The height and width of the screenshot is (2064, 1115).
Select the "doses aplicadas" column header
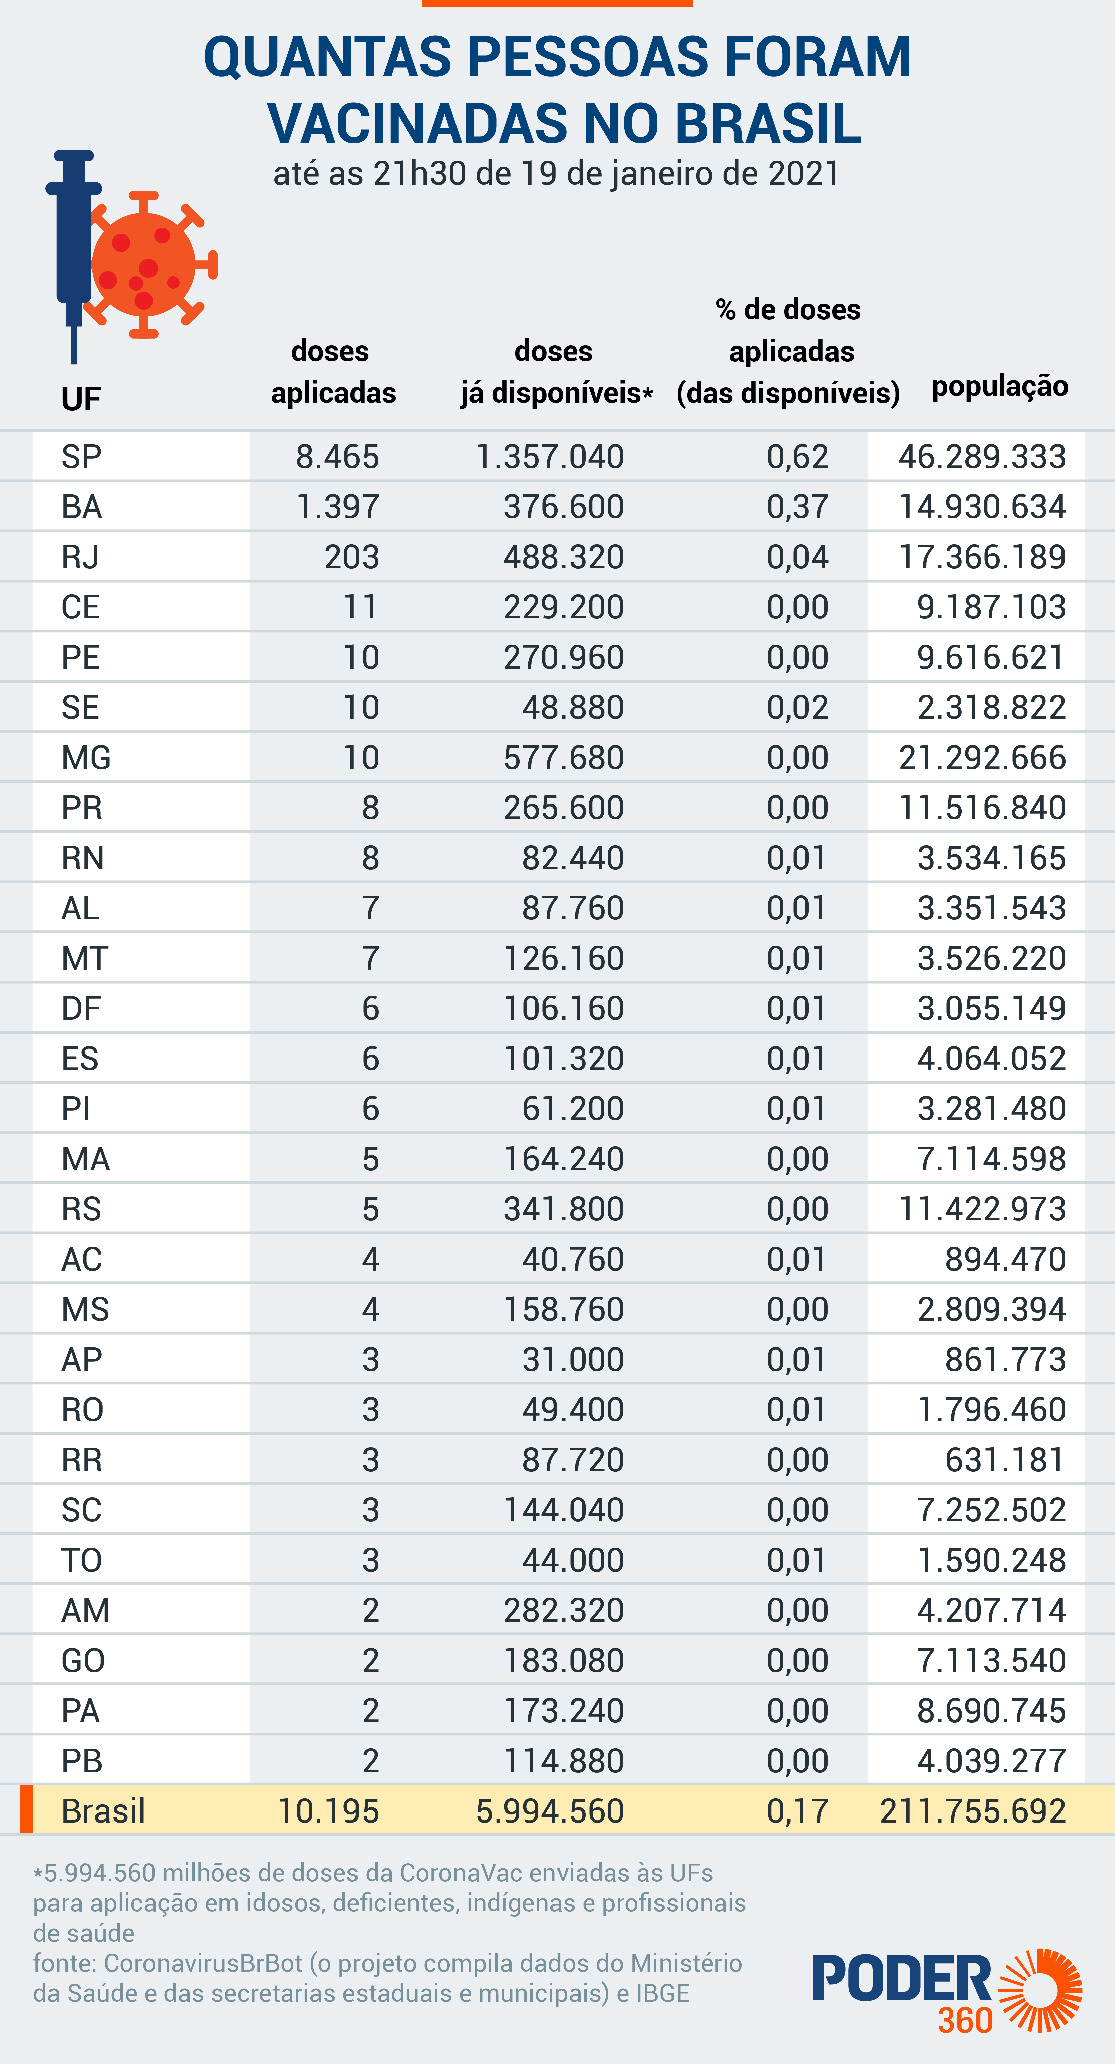tap(332, 372)
